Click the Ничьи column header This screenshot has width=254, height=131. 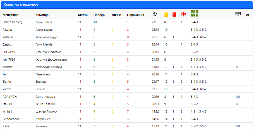pos(116,15)
